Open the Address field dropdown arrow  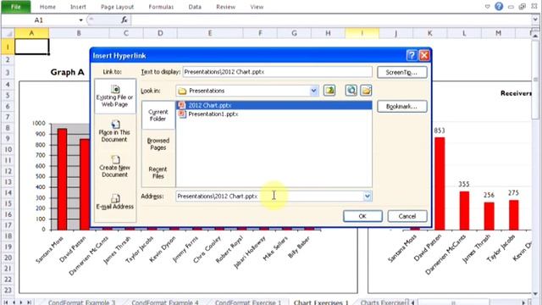(x=367, y=196)
